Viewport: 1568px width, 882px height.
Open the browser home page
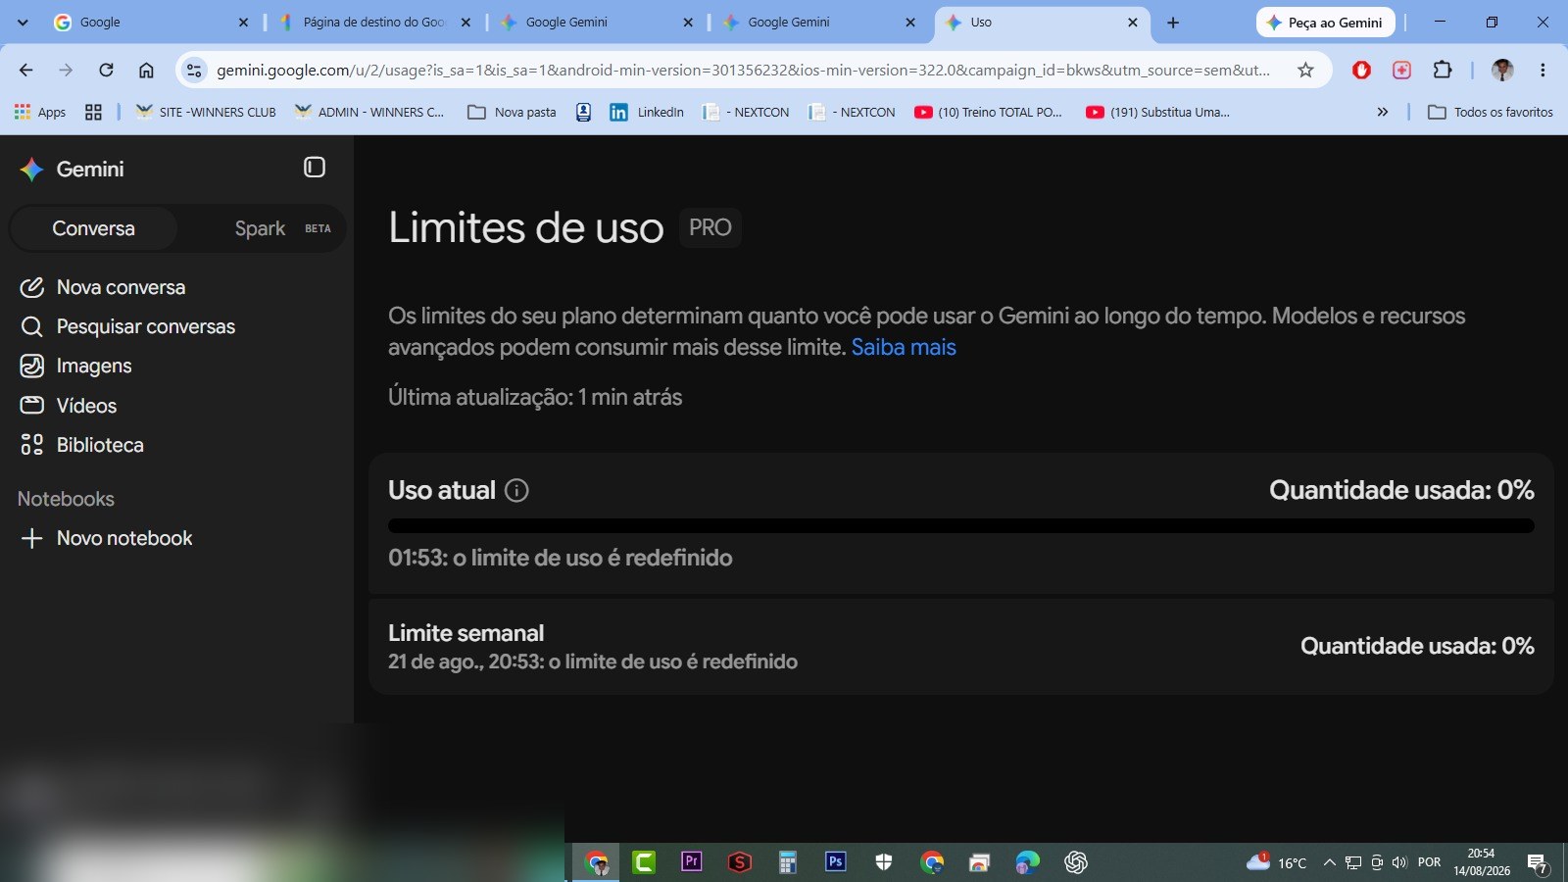coord(146,70)
